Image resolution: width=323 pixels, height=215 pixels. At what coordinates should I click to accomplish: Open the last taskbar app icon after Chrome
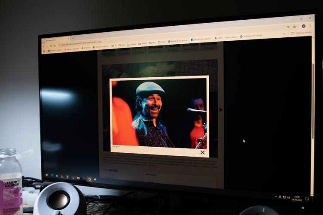[95, 180]
